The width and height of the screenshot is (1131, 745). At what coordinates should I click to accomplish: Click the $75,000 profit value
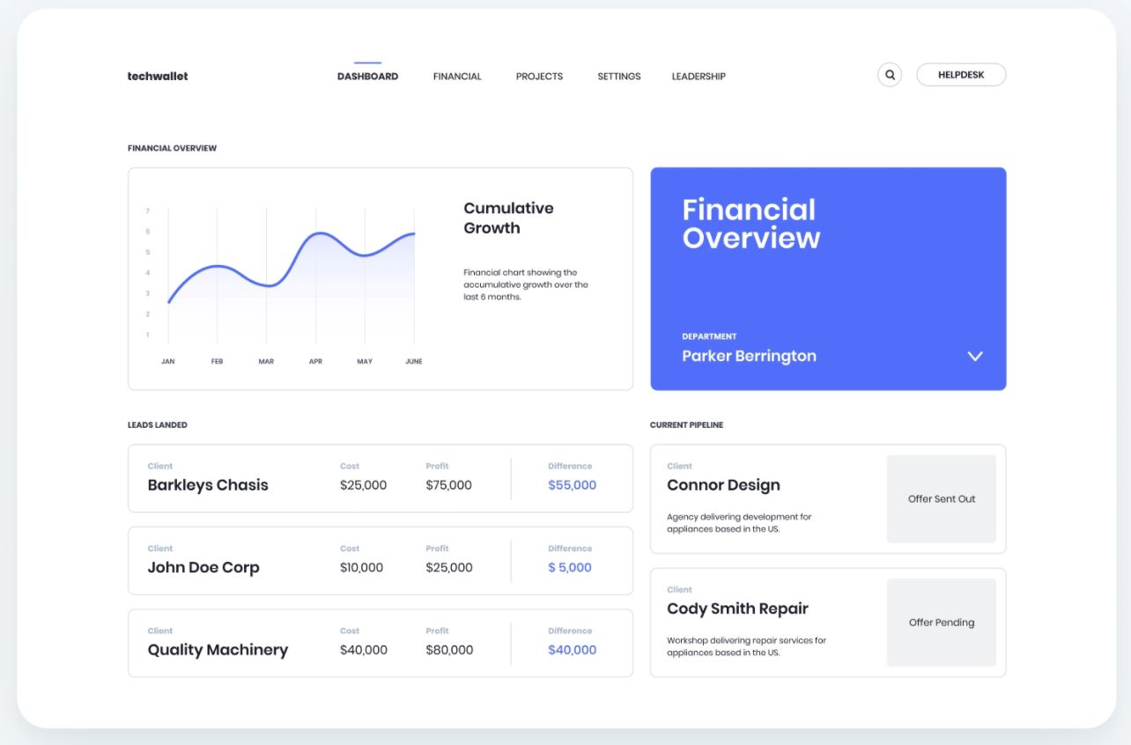pos(448,485)
